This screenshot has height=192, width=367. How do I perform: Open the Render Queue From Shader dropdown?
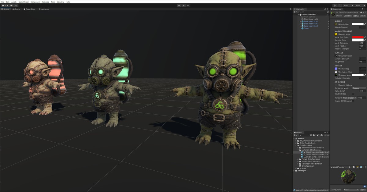click(x=349, y=98)
